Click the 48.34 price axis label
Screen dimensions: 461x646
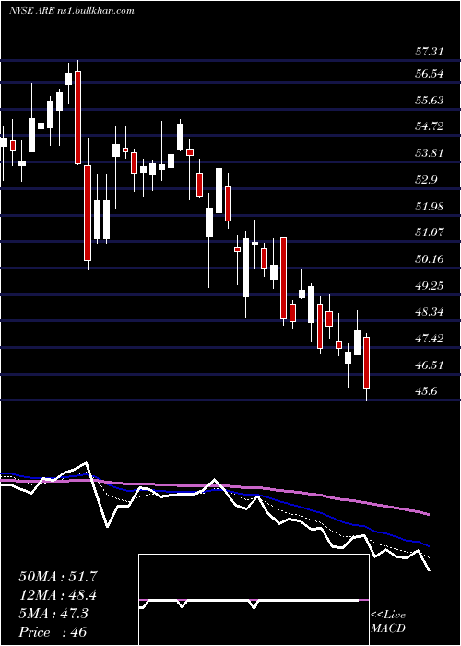(x=430, y=312)
